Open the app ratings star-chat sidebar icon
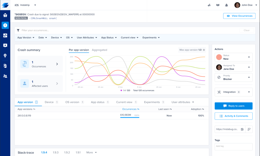Image resolution: width=260 pixels, height=156 pixels. pyautogui.click(x=5, y=46)
